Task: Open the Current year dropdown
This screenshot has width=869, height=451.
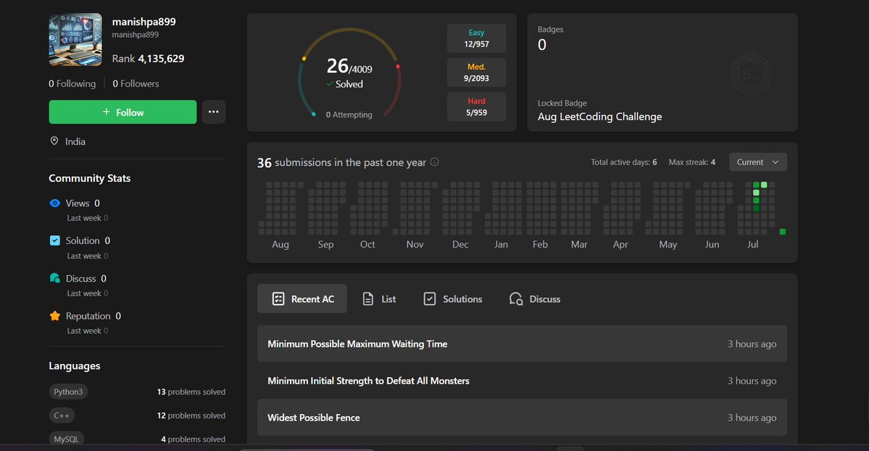Action: pos(757,162)
